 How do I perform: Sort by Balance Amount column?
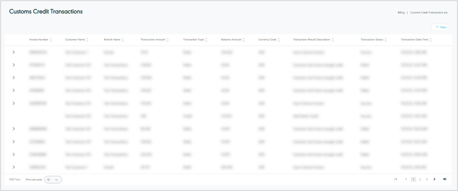[244, 40]
